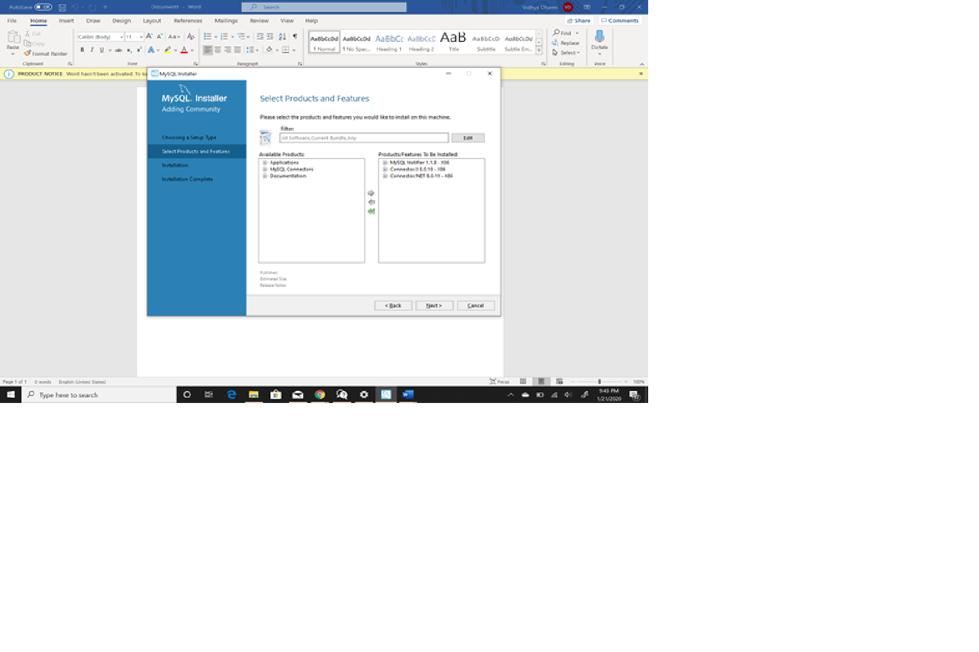
Task: Open the Insert ribbon tab
Action: (66, 21)
